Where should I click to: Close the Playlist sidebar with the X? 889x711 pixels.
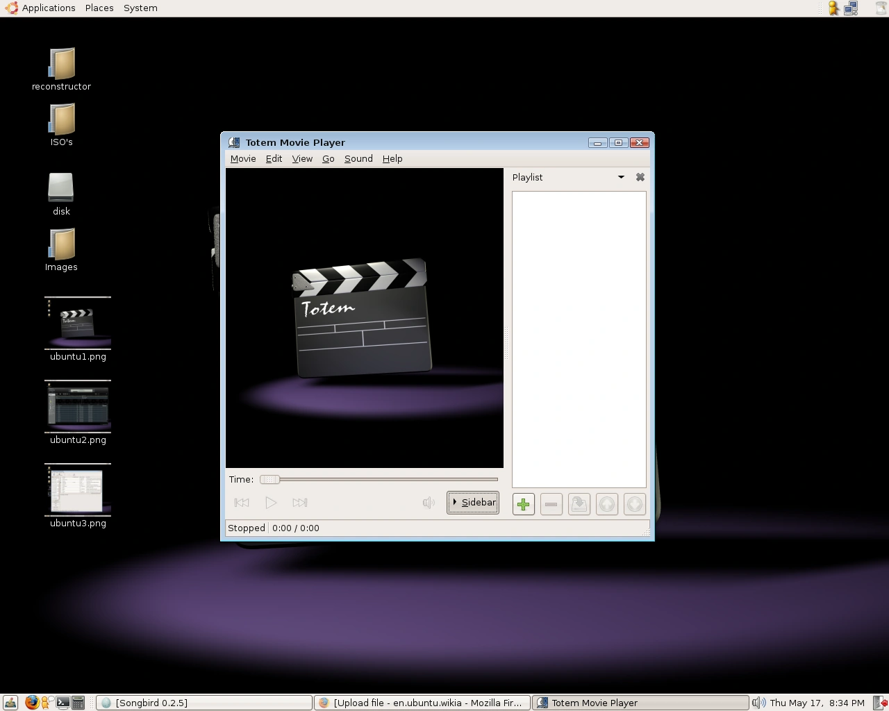(x=640, y=177)
